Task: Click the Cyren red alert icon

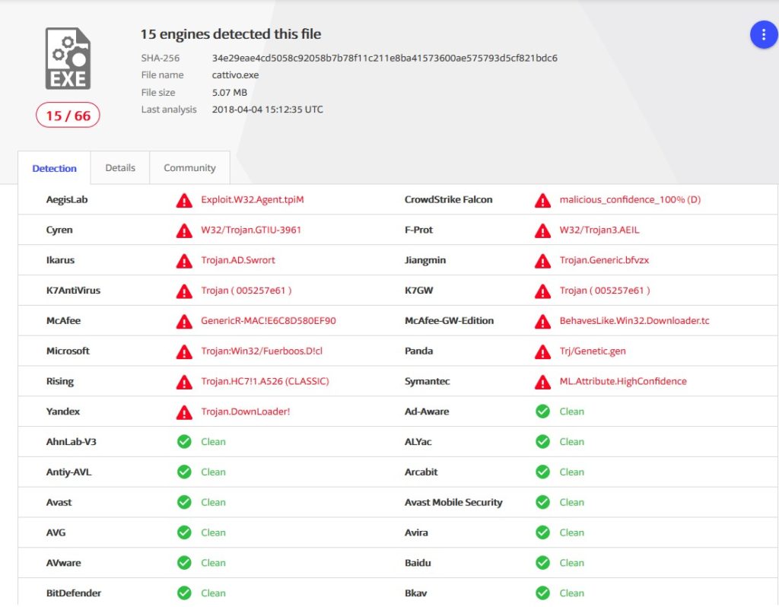Action: tap(184, 230)
